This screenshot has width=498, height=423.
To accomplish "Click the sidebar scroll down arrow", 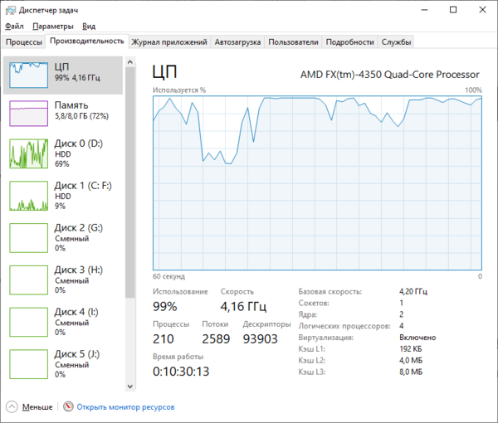I will tap(130, 387).
